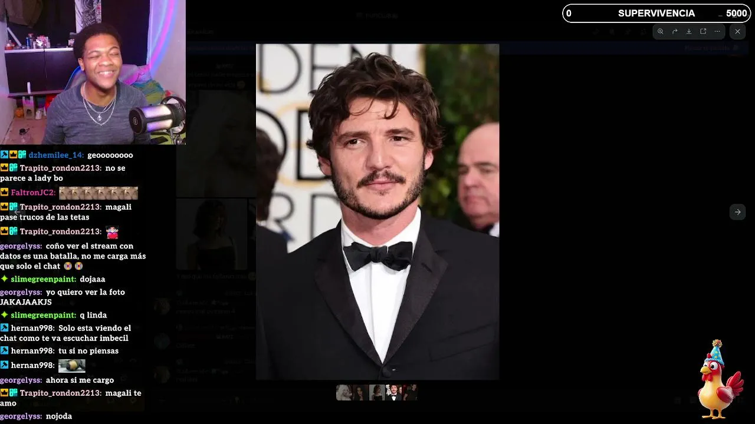Download the image using the download icon
The image size is (755, 424).
(x=689, y=32)
